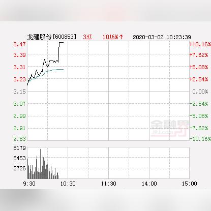Click the 14:00 time axis marker
211x211 pixels.
tap(149, 184)
